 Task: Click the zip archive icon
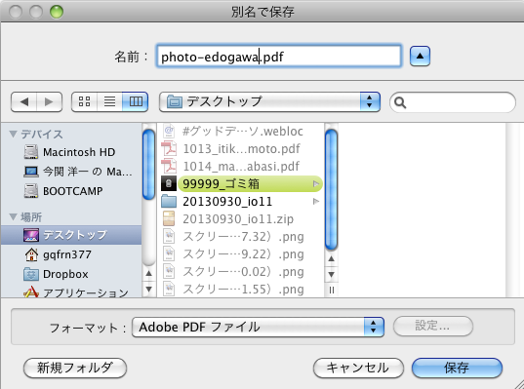[169, 219]
